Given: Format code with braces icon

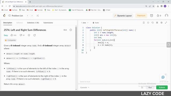Looking at the screenshot, I should (x=148, y=22).
